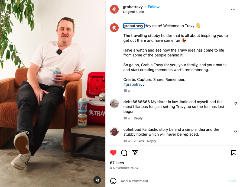Unmute the video audio
The height and width of the screenshot is (187, 240).
pos(97,180)
